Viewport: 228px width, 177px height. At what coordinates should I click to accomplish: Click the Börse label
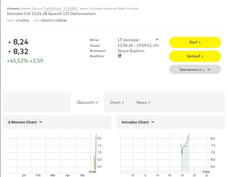[94, 40]
